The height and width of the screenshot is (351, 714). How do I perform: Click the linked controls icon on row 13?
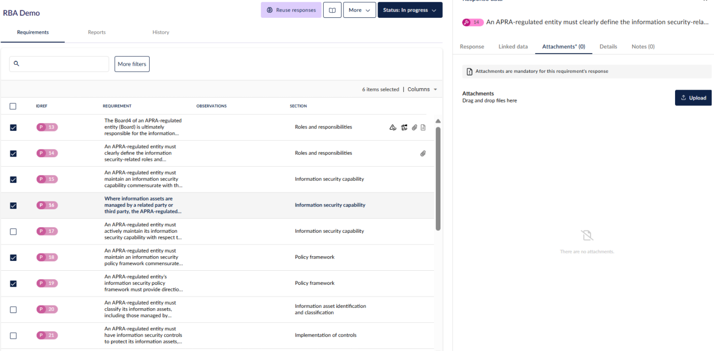[x=404, y=127]
